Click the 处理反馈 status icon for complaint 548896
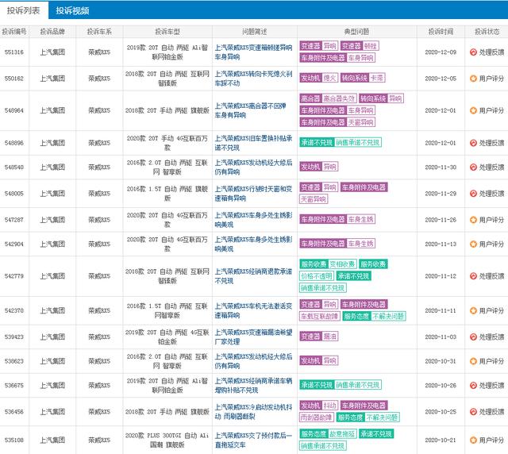This screenshot has height=454, width=508. pyautogui.click(x=473, y=143)
